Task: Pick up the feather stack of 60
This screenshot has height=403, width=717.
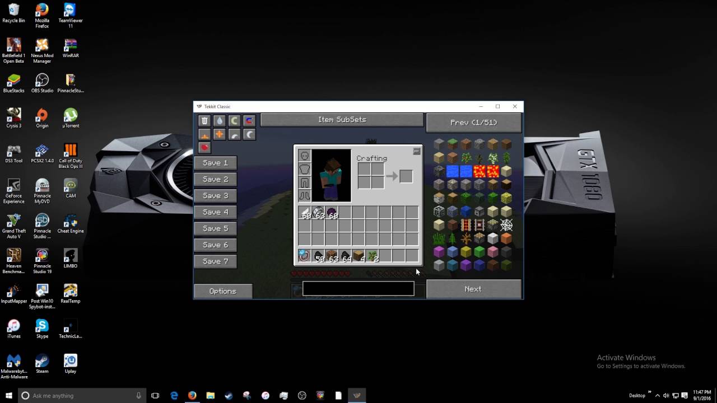Action: (305, 213)
